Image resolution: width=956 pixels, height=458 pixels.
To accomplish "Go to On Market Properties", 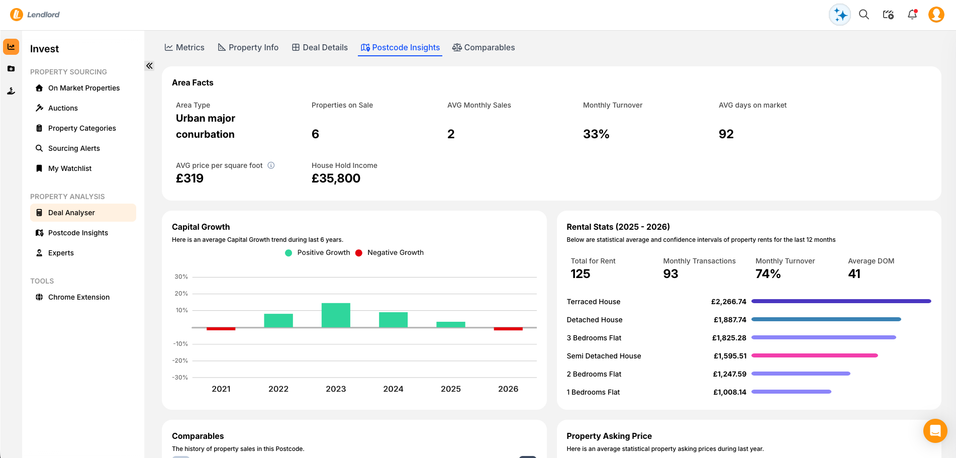I will pyautogui.click(x=84, y=88).
